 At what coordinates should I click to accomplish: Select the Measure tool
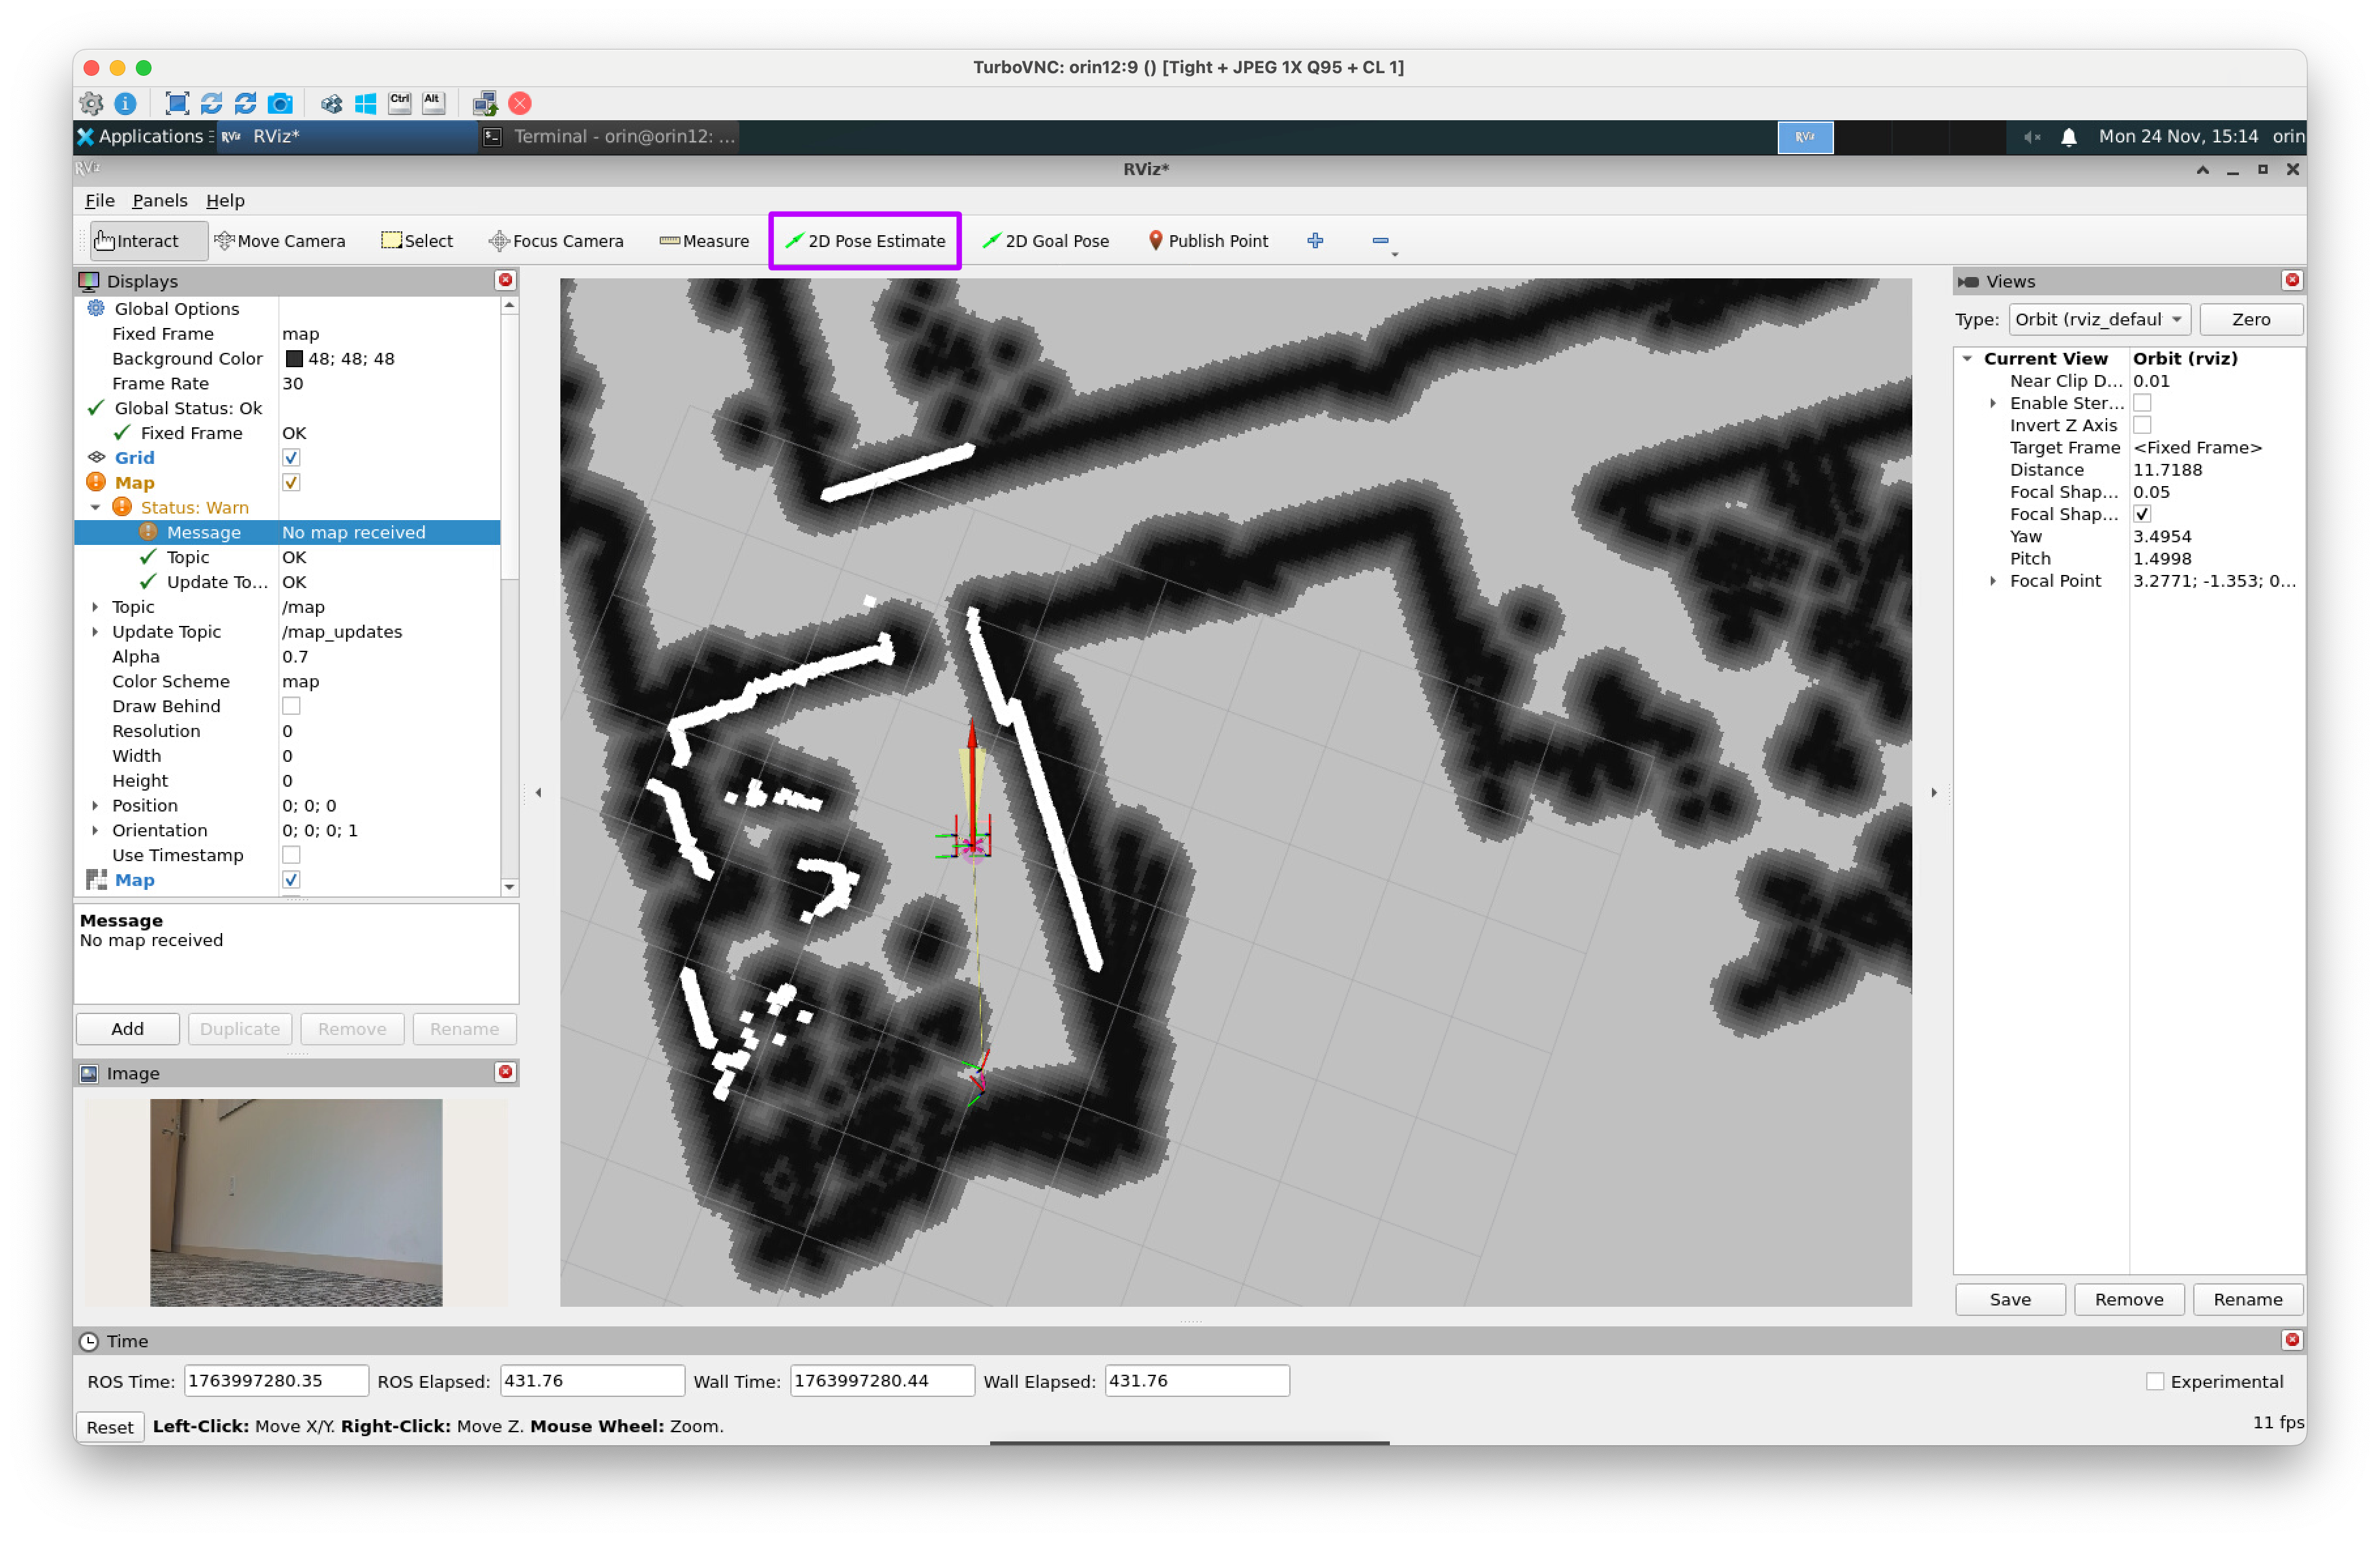pyautogui.click(x=704, y=241)
